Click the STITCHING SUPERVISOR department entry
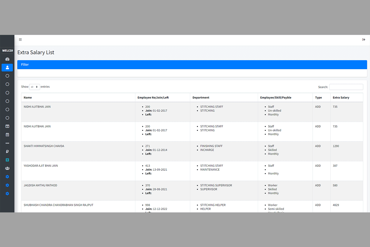 pyautogui.click(x=216, y=186)
